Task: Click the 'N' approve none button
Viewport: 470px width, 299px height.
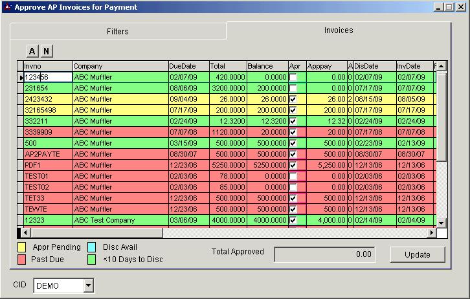Action: coord(47,51)
